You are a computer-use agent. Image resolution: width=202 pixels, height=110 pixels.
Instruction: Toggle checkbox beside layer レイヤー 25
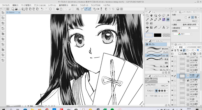tap(175, 100)
